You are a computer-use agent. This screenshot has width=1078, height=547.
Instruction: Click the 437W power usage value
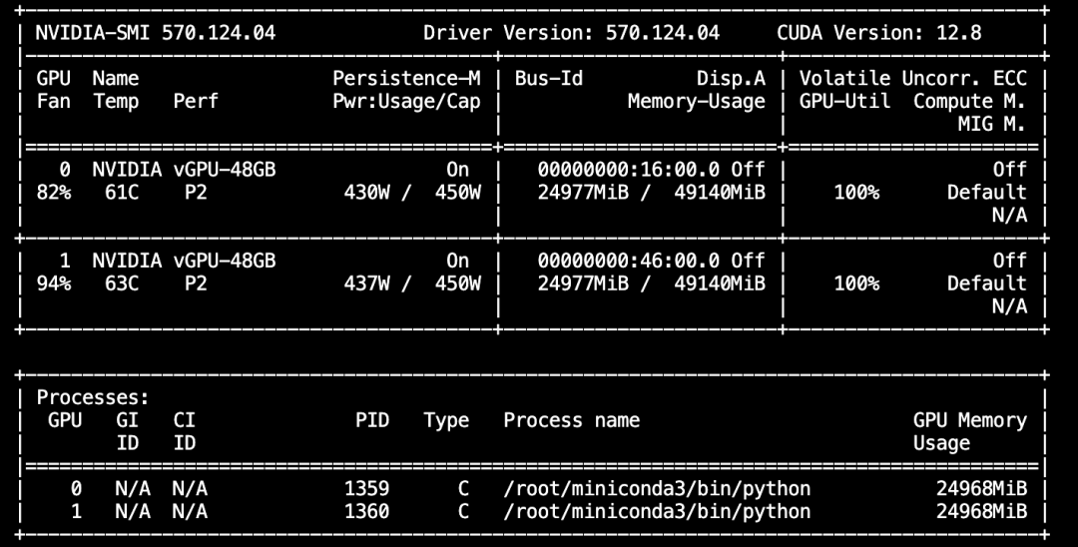click(366, 283)
